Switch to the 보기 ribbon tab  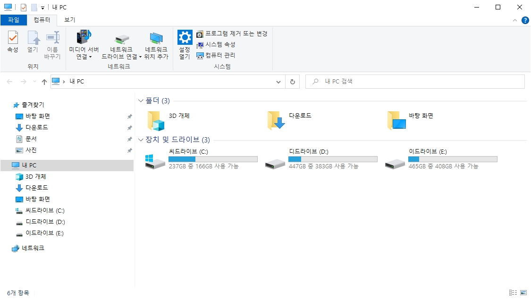[69, 20]
